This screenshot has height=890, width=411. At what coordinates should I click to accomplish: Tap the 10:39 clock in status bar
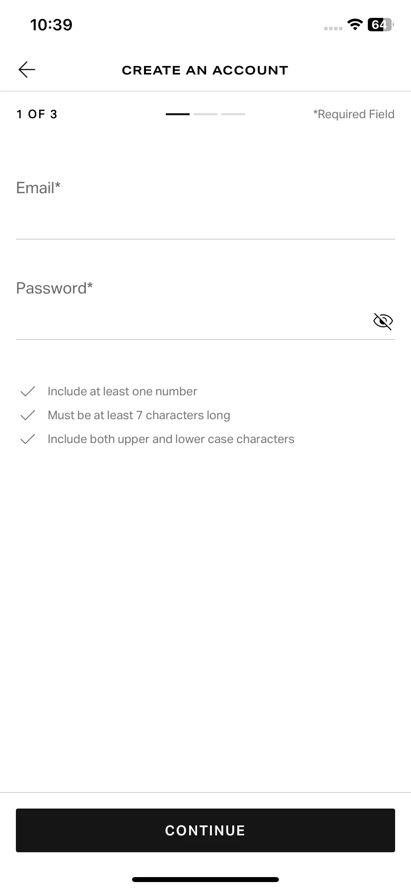51,24
